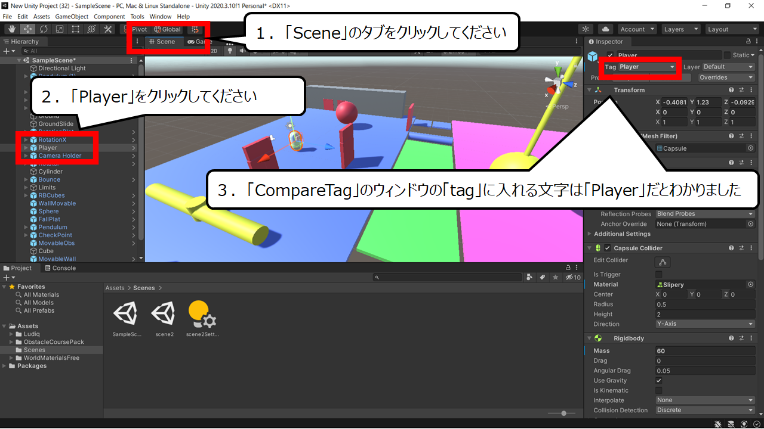The height and width of the screenshot is (429, 764).
Task: Select Player in the Hierarchy
Action: pos(48,148)
